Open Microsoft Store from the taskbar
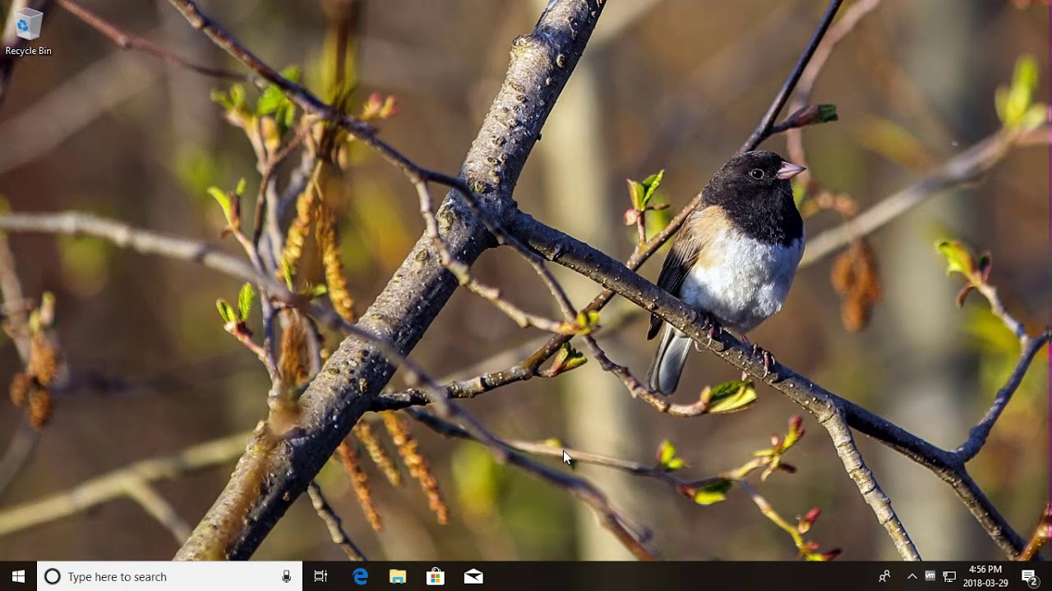Screen dimensions: 1052x591 (x=436, y=576)
